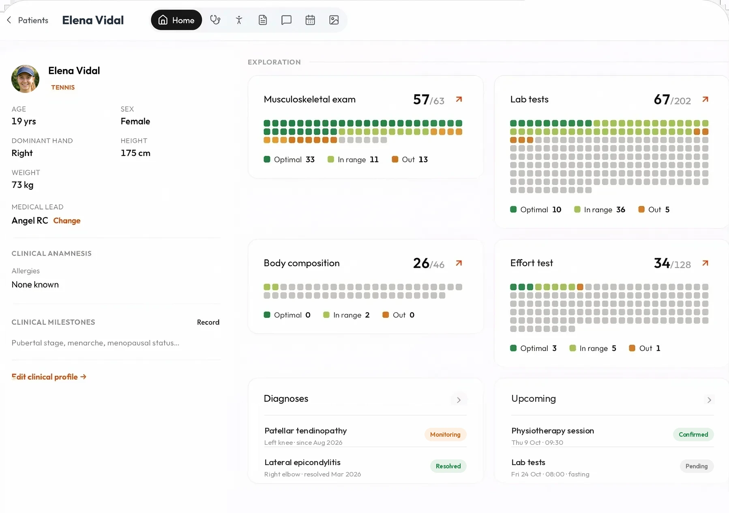
Task: Click the clinical milestones placeholder text
Action: [x=95, y=343]
